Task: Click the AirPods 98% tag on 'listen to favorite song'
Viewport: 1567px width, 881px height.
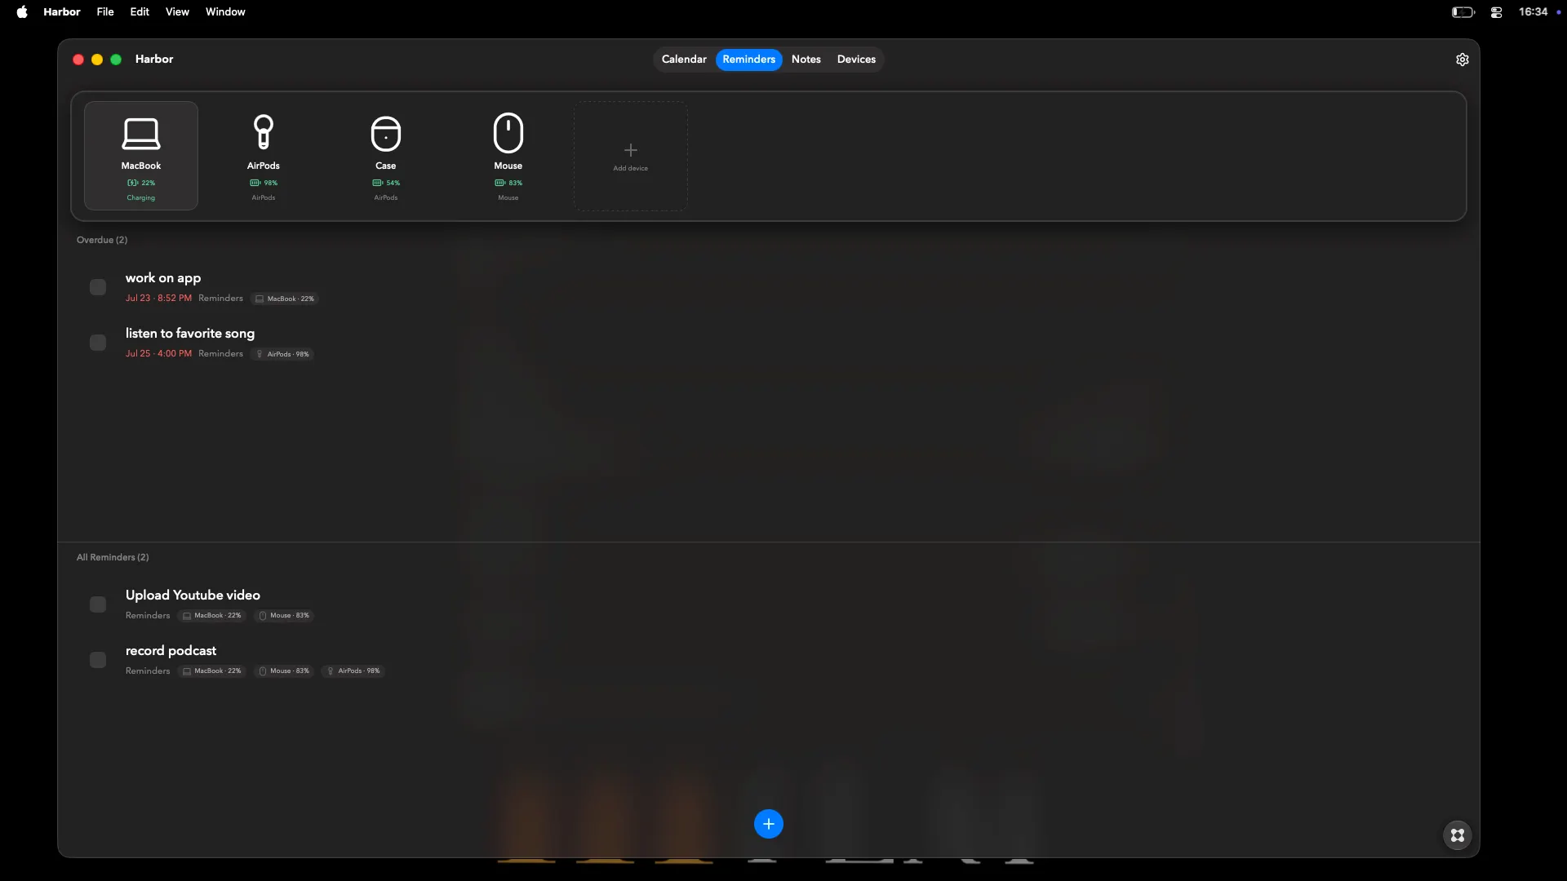Action: (x=282, y=354)
